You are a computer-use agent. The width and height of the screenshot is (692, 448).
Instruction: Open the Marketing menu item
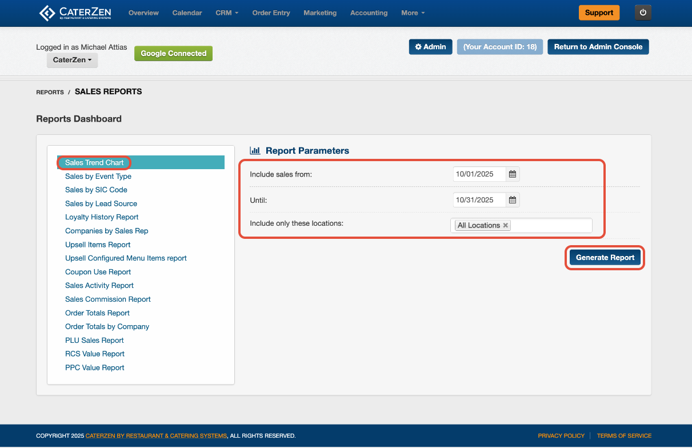click(320, 13)
